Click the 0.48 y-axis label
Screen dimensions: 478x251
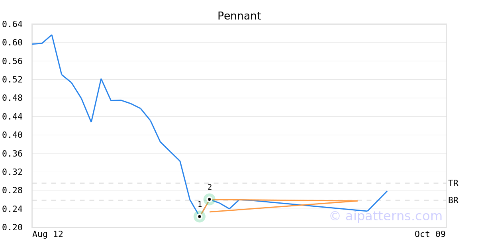click(x=12, y=98)
